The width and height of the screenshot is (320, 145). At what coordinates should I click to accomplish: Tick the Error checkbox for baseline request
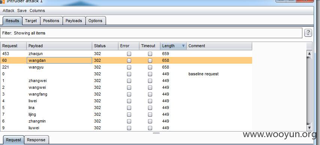click(x=129, y=74)
